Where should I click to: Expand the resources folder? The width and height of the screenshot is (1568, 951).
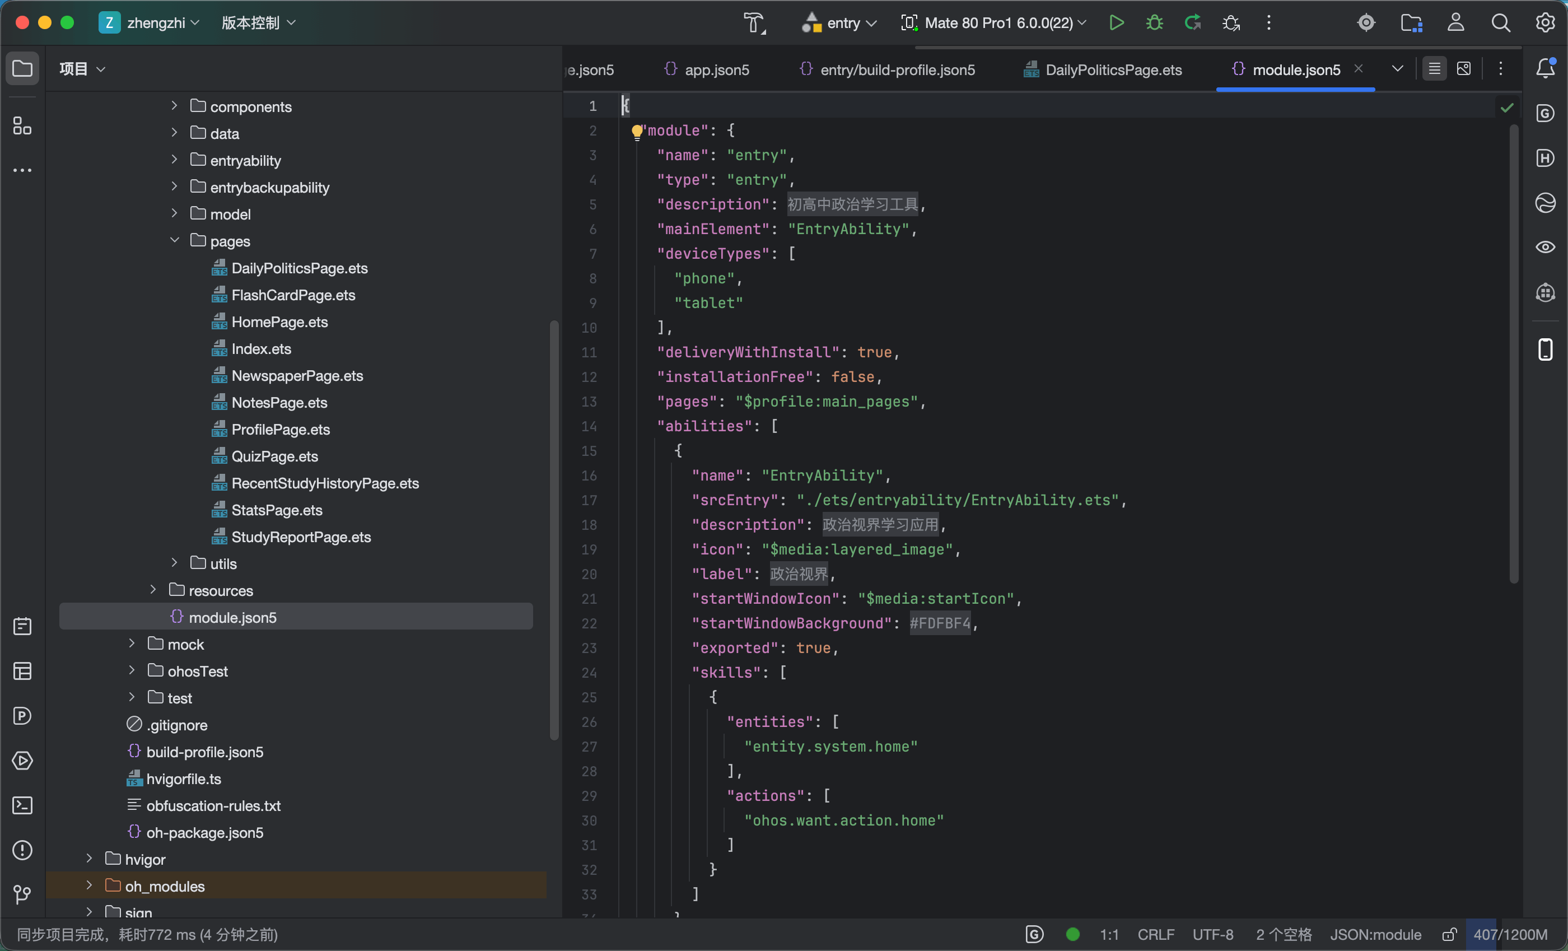click(153, 590)
